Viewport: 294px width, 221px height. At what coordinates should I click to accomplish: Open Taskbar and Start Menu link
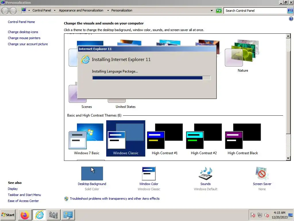point(24,195)
